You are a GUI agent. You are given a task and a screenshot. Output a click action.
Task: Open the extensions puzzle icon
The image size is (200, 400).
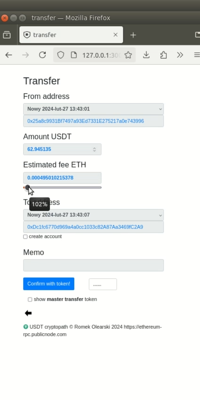[x=163, y=55]
